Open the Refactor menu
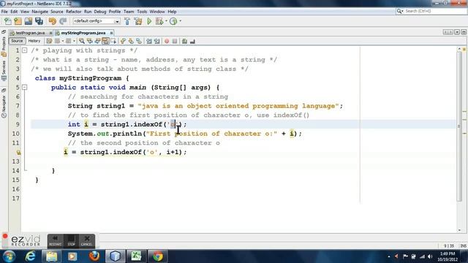The image size is (468, 263). pos(73,12)
